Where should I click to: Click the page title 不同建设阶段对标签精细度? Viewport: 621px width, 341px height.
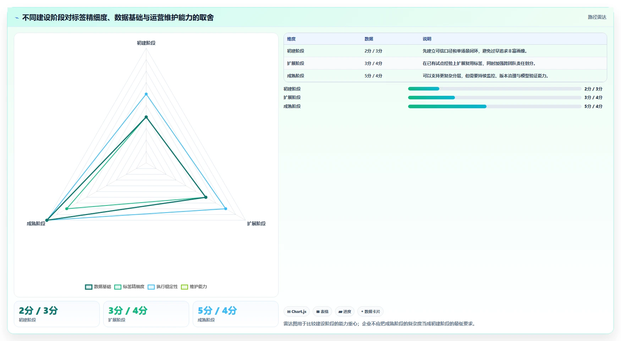click(x=118, y=18)
